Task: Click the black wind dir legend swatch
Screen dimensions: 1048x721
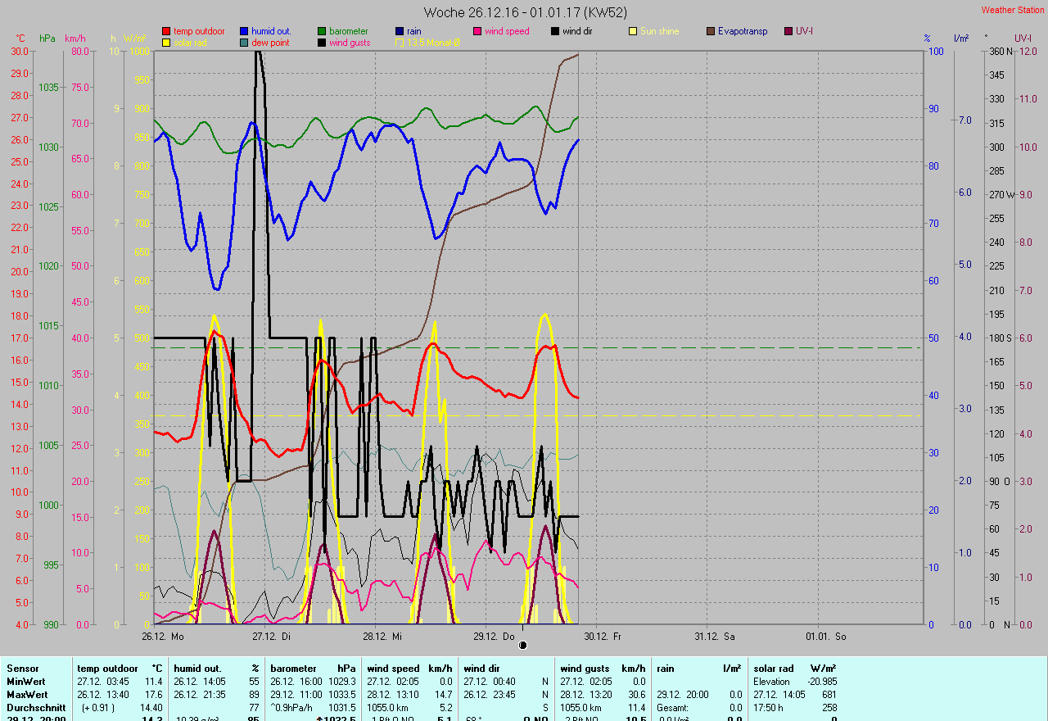Action: tap(556, 31)
